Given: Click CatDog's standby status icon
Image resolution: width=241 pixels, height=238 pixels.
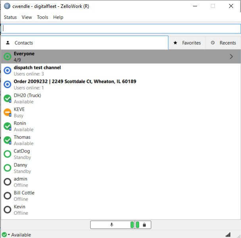Looking at the screenshot, I should pos(7,154).
